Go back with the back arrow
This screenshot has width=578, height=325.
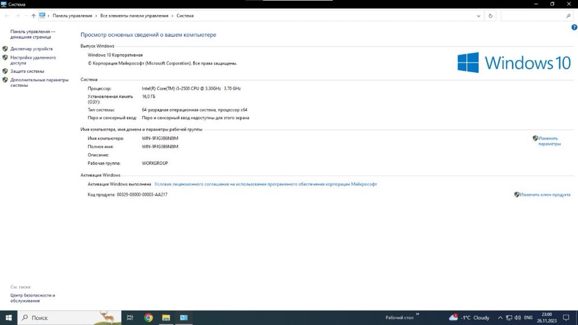(7, 16)
